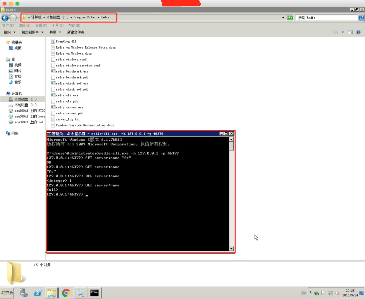Screen dimensions: 365x299
Task: Open the 工具(T) menu
Action: pos(57,25)
